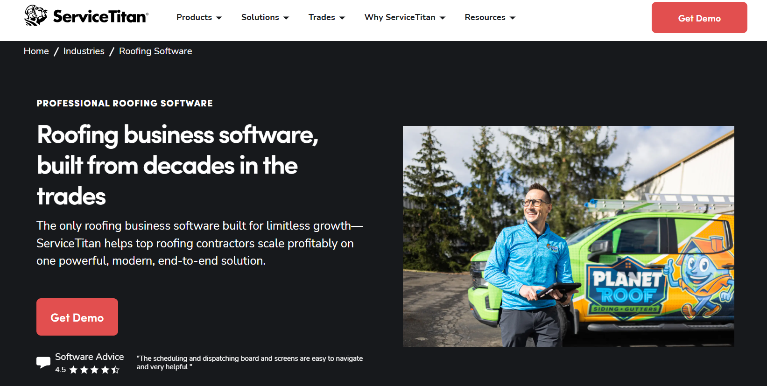The height and width of the screenshot is (386, 767).
Task: Click the ServiceTitan wordmark text
Action: (x=100, y=16)
